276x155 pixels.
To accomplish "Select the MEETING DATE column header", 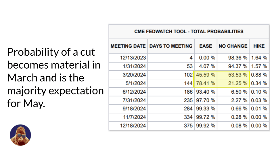I will [128, 46].
